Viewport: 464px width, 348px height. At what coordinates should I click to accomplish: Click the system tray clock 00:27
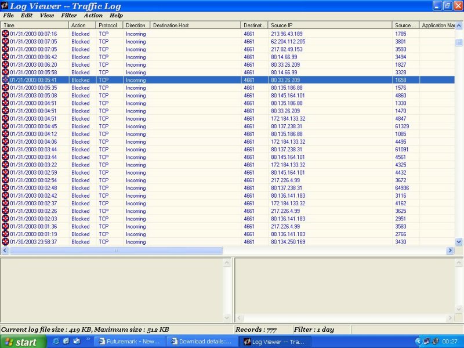tap(450, 342)
